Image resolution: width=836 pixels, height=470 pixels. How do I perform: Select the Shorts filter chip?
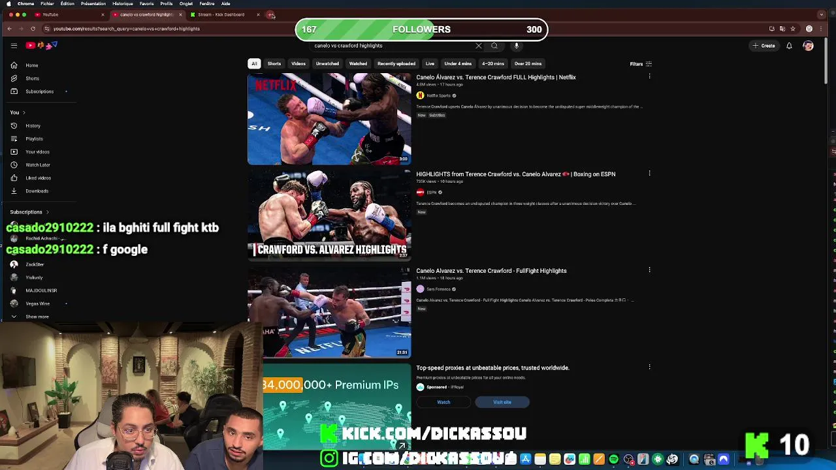pyautogui.click(x=274, y=64)
